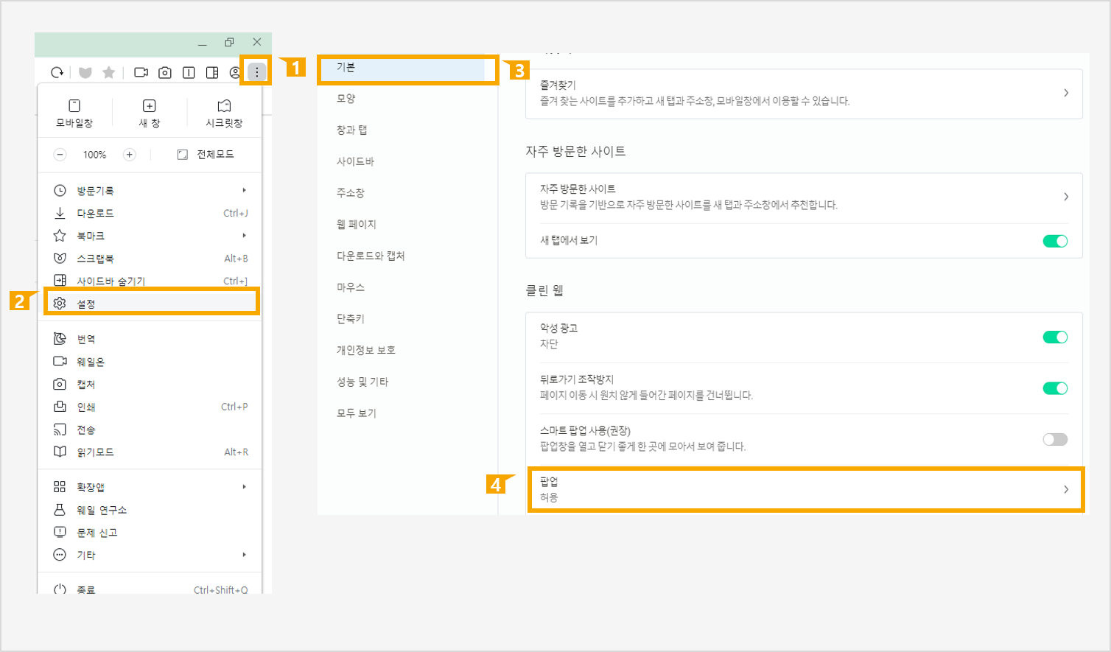Image resolution: width=1111 pixels, height=652 pixels.
Task: Turn off 뒤로가기 조작방지 switch
Action: tap(1054, 388)
